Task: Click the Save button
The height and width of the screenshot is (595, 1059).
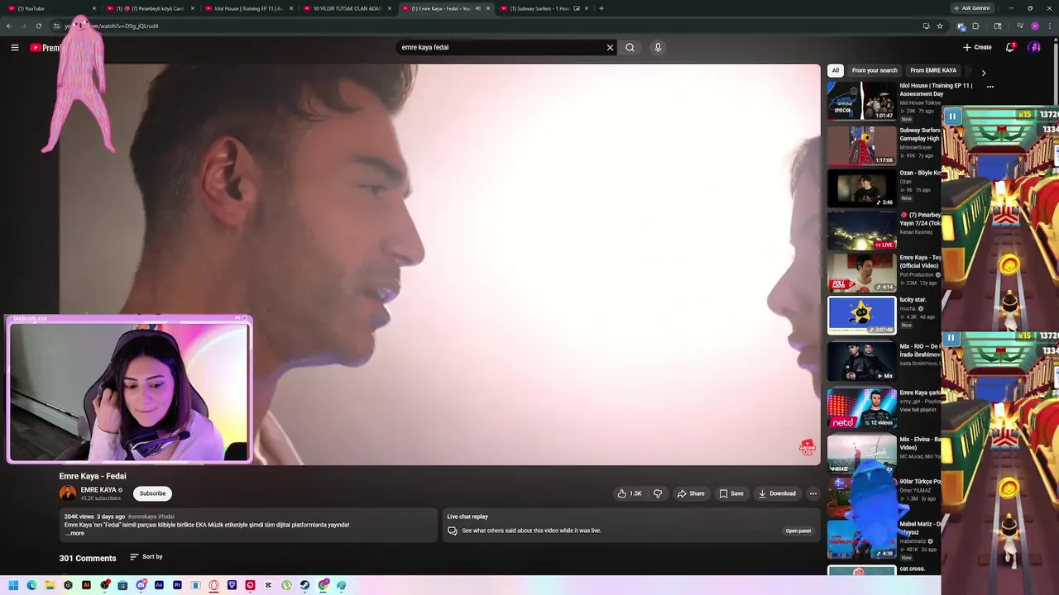Action: [731, 493]
